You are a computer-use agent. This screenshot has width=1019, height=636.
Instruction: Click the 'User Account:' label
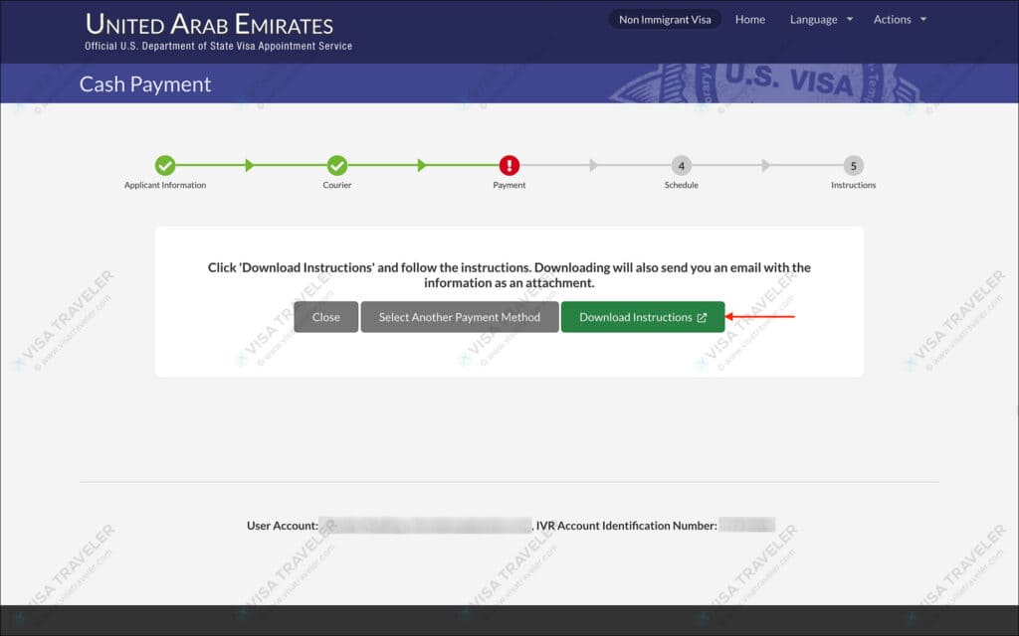point(283,526)
